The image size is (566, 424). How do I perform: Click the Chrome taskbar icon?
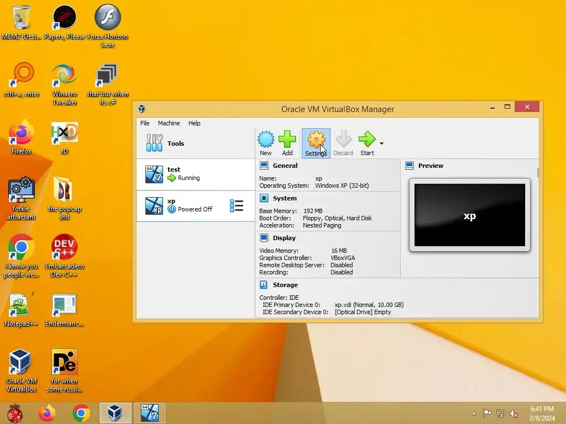click(81, 413)
